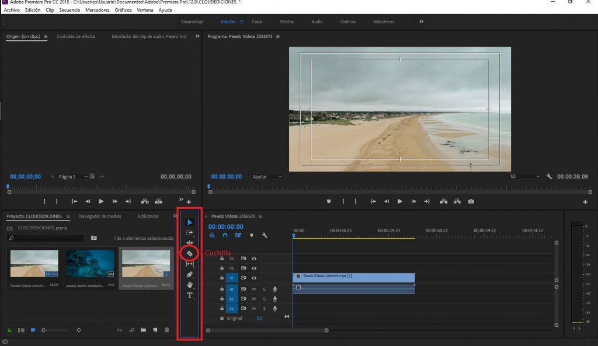Viewport: 598px width, 346px height.
Task: Select the Razor (Cuchilla) tool
Action: click(x=190, y=253)
